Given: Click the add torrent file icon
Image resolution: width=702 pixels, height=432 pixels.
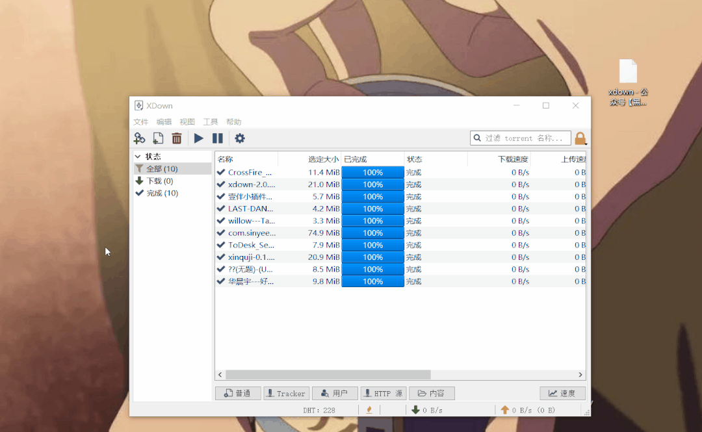Looking at the screenshot, I should pos(158,138).
